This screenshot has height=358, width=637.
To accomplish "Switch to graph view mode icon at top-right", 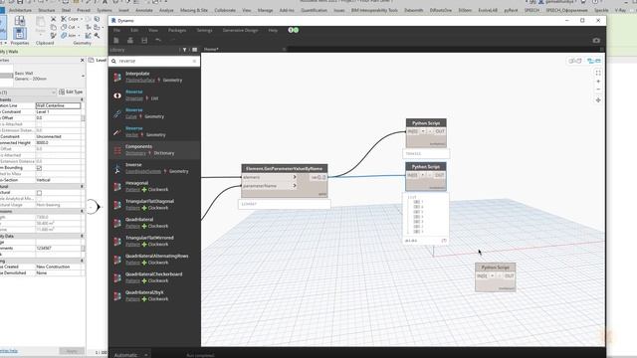I will coord(594,61).
